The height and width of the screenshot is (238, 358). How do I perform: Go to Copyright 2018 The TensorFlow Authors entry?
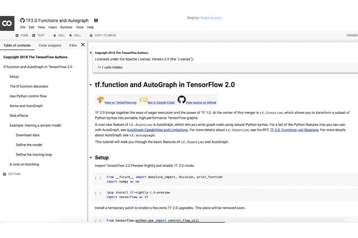coord(36,57)
